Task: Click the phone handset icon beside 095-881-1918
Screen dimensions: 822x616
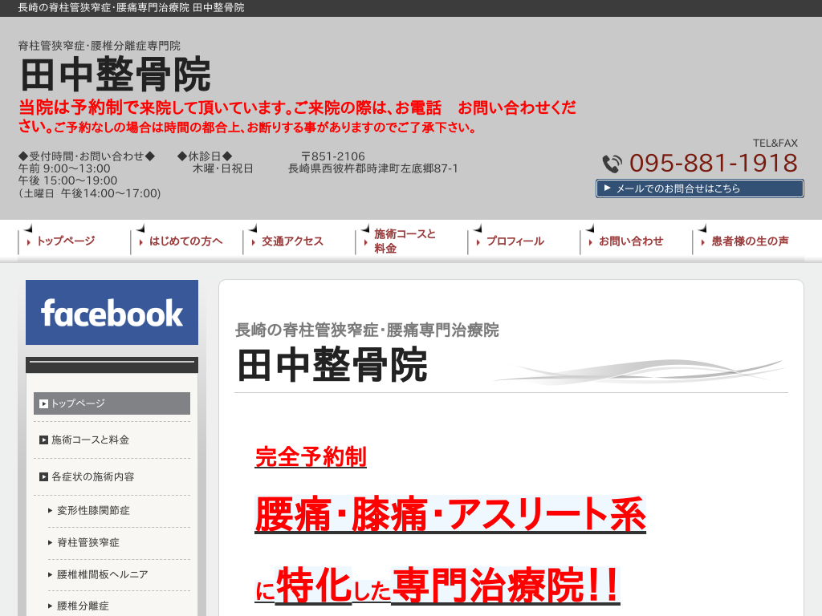Action: pos(612,164)
